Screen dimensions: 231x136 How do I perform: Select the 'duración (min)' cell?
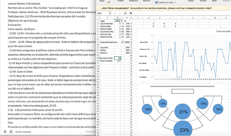pos(107,58)
